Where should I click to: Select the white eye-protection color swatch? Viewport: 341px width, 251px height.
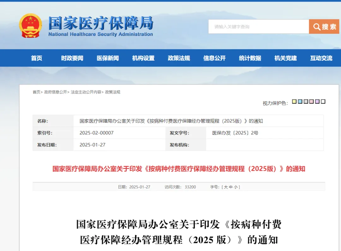[x=323, y=102]
